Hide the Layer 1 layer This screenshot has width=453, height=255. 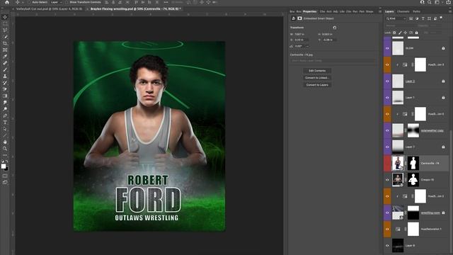(x=387, y=98)
